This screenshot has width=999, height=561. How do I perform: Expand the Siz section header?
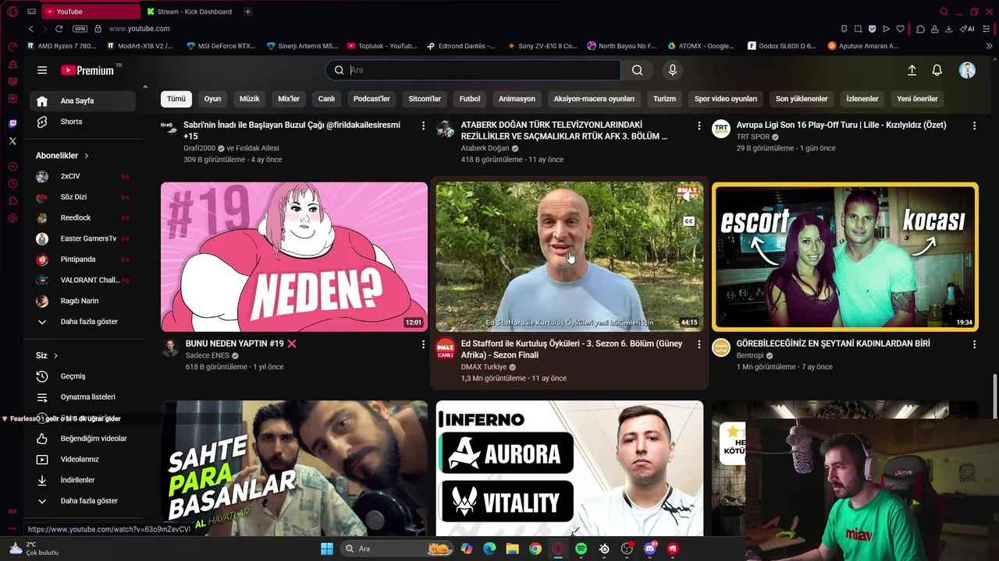click(x=47, y=356)
